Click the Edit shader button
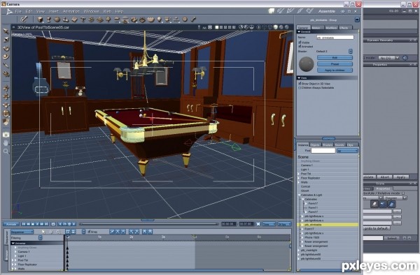Image resolution: width=420 pixels, height=275 pixels. (335, 58)
